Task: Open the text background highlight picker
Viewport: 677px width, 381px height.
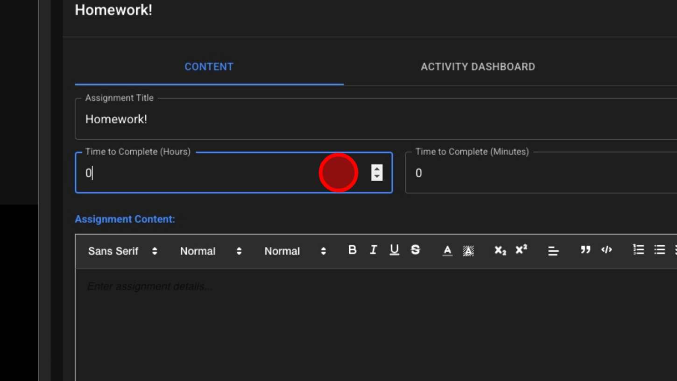Action: tap(468, 251)
